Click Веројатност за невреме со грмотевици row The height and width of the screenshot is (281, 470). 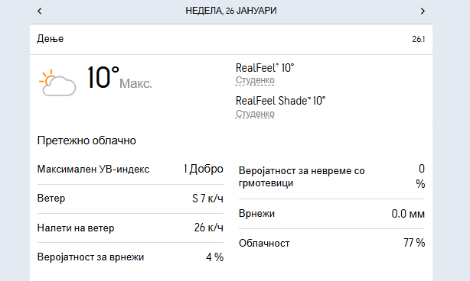(x=331, y=177)
